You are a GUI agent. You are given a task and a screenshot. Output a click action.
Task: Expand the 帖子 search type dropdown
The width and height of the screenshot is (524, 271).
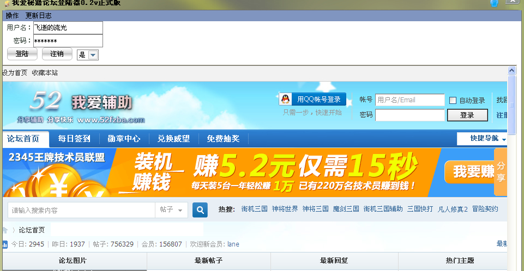point(171,210)
